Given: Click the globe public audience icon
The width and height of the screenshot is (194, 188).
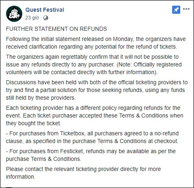Looking at the screenshot, I should (46, 18).
